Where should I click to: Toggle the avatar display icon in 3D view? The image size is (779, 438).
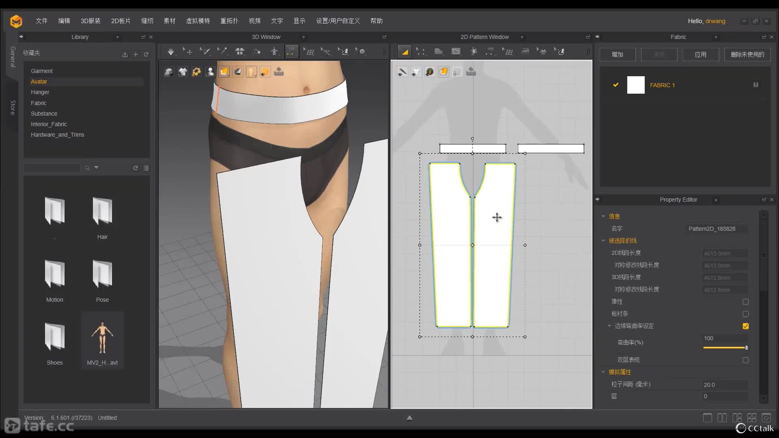tap(210, 72)
